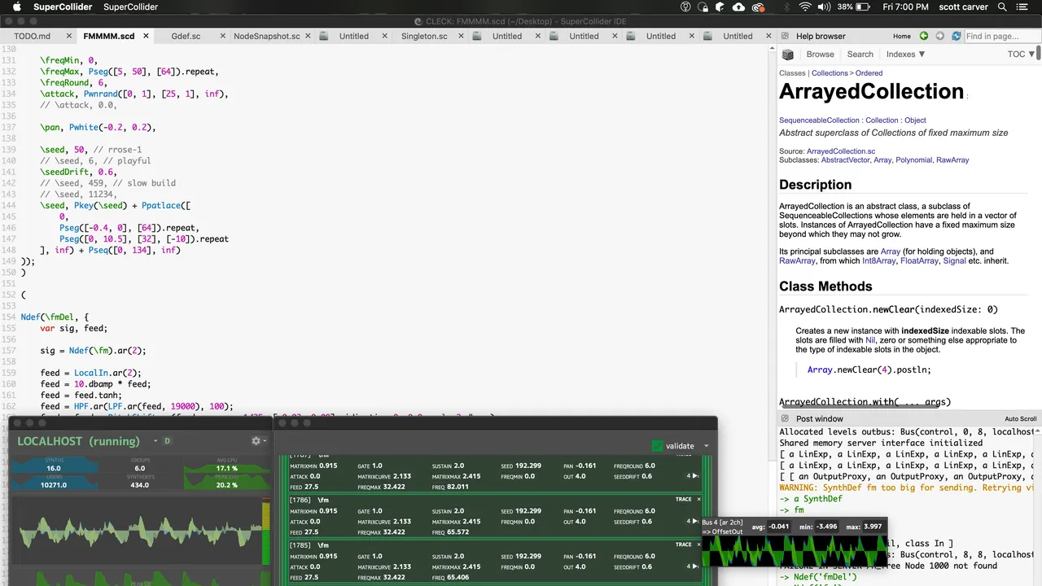Switch to the TODO.md tab
This screenshot has width=1042, height=586.
coord(32,36)
